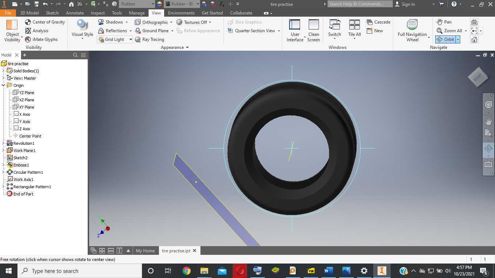Search the Model browser
Viewport: 495px width, 278px height.
tap(75, 55)
